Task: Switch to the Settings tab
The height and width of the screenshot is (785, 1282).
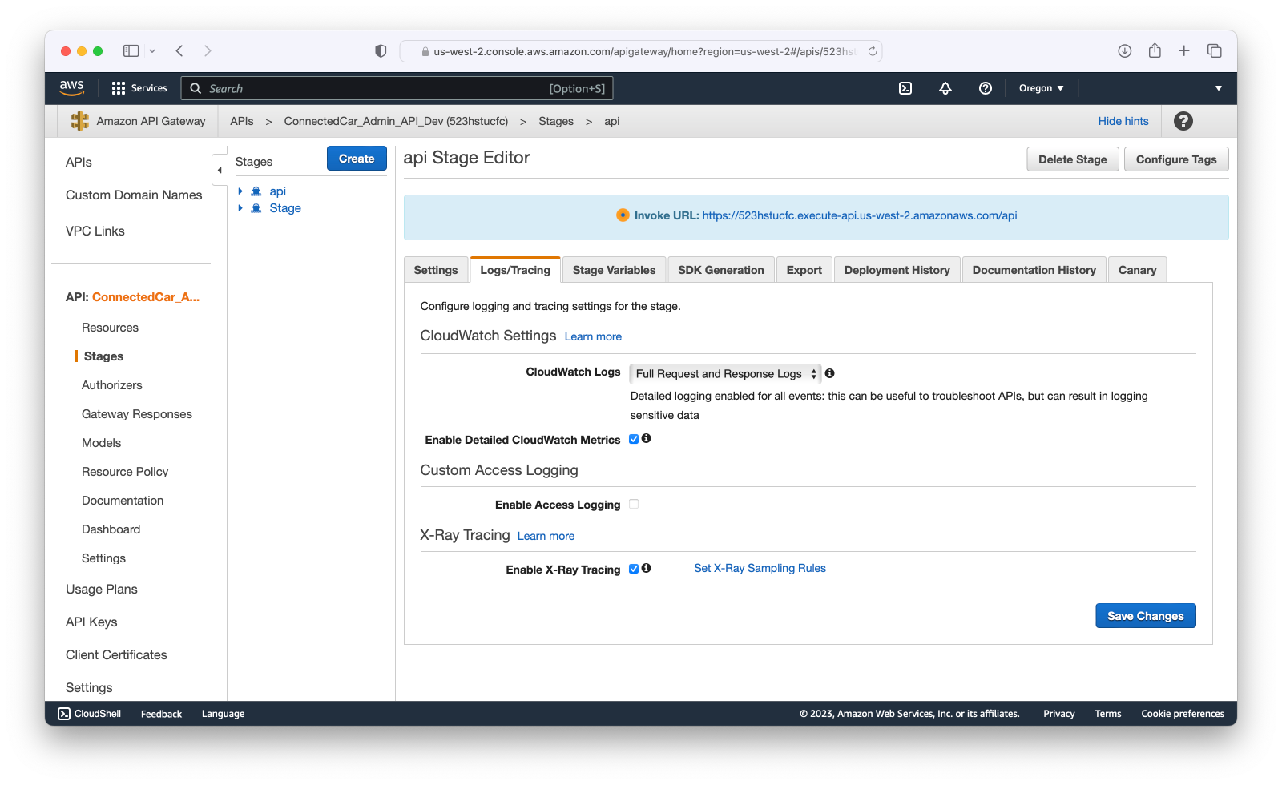Action: (x=436, y=270)
